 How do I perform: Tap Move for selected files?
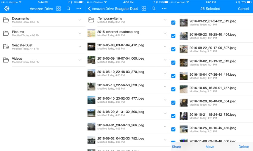click(x=210, y=147)
